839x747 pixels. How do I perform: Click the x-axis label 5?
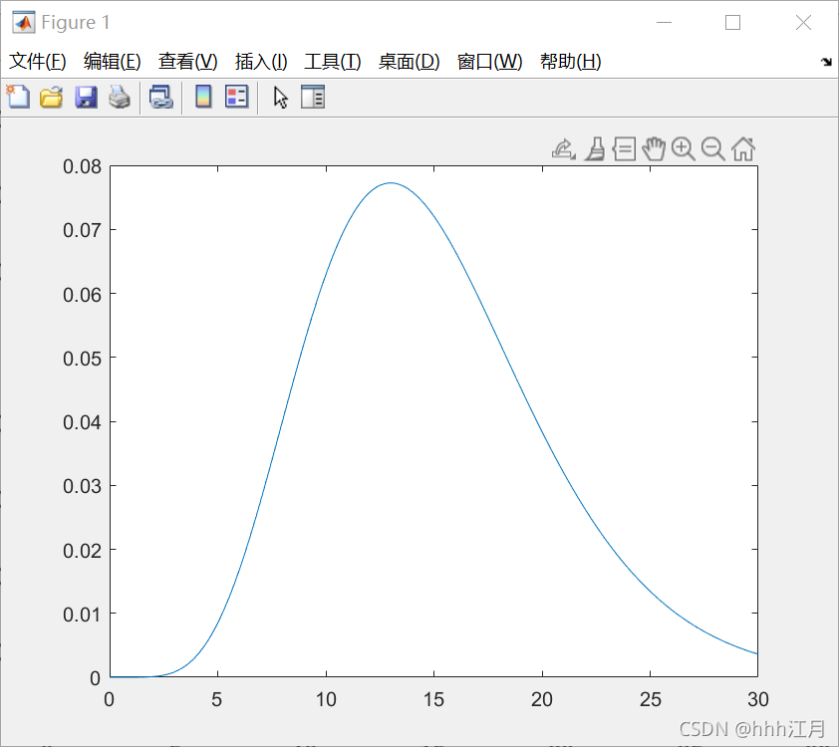[x=216, y=699]
